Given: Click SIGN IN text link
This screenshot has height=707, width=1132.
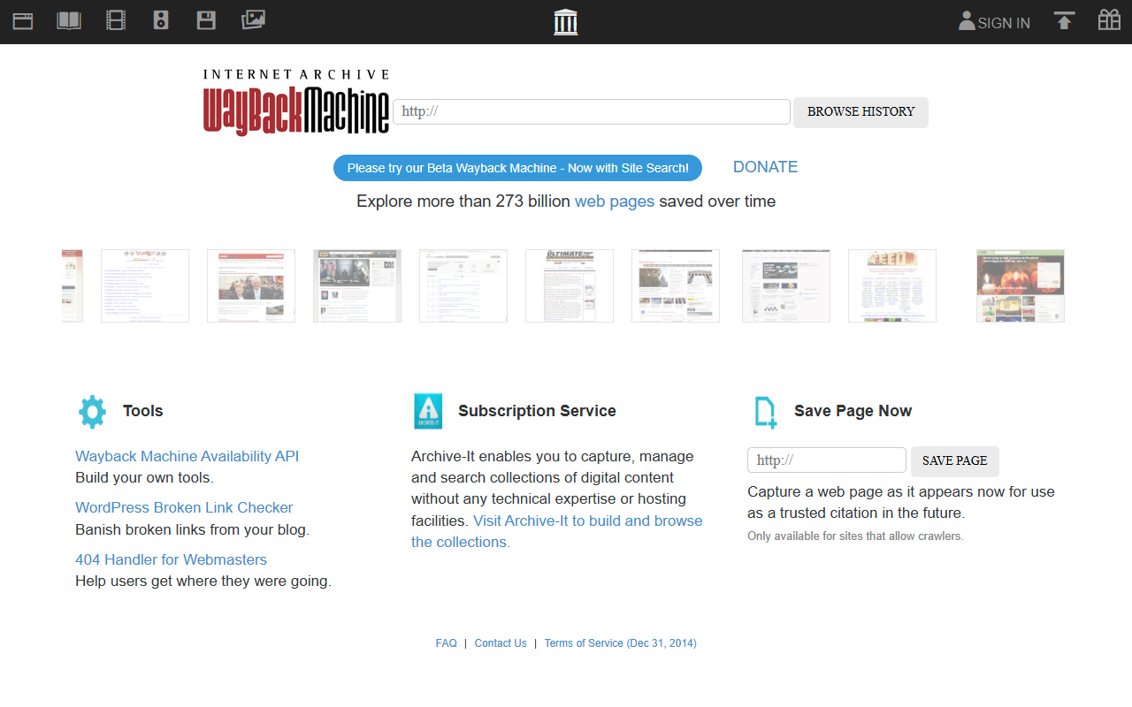Looking at the screenshot, I should coord(1004,23).
